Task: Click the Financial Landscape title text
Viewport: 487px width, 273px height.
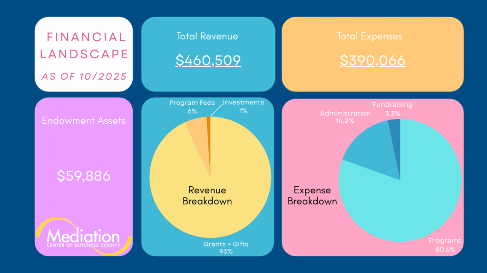Action: click(84, 45)
